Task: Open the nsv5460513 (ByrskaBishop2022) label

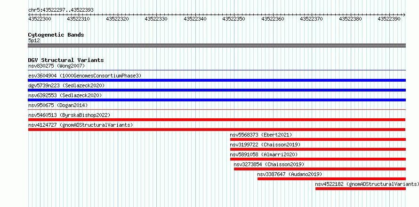Action: [x=69, y=115]
